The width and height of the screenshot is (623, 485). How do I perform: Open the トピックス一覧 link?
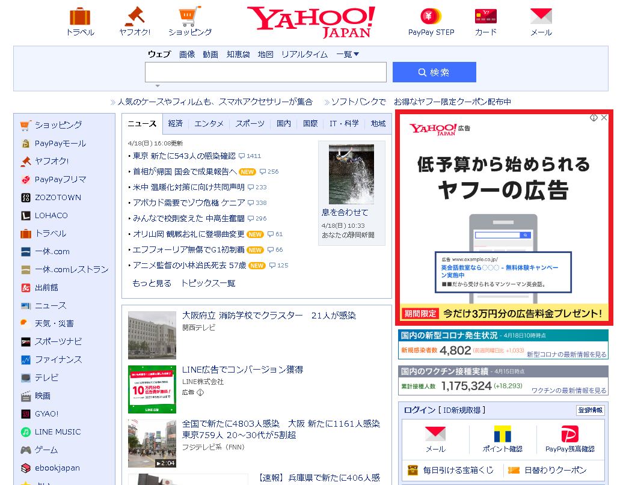pyautogui.click(x=208, y=283)
